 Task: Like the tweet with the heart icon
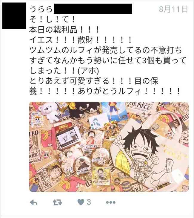[x=81, y=202]
